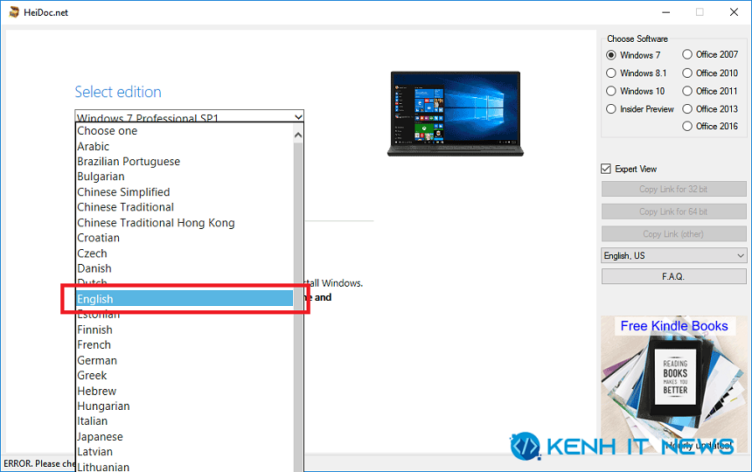The image size is (752, 472).
Task: Click the laptop image in the page
Action: click(455, 114)
